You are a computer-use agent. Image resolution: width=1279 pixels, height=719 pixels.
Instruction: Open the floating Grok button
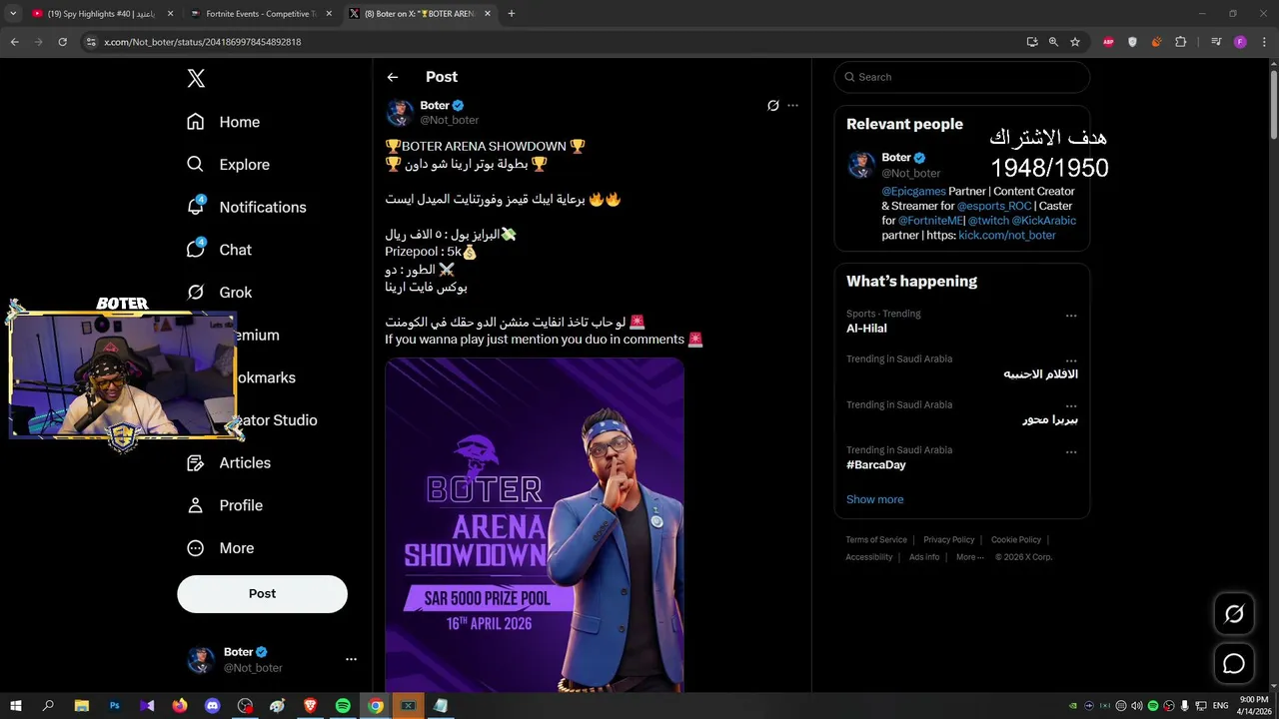pyautogui.click(x=1234, y=614)
